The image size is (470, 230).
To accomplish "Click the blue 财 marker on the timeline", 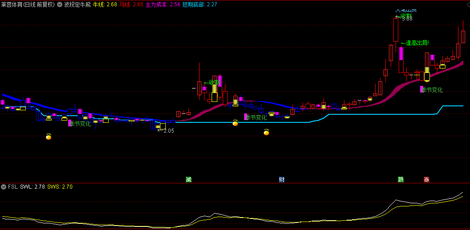I will pos(282,180).
